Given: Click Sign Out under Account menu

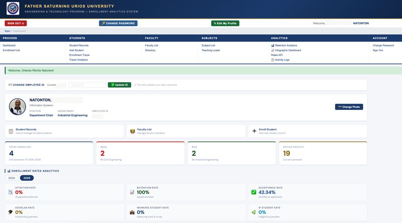Looking at the screenshot, I should point(378,50).
